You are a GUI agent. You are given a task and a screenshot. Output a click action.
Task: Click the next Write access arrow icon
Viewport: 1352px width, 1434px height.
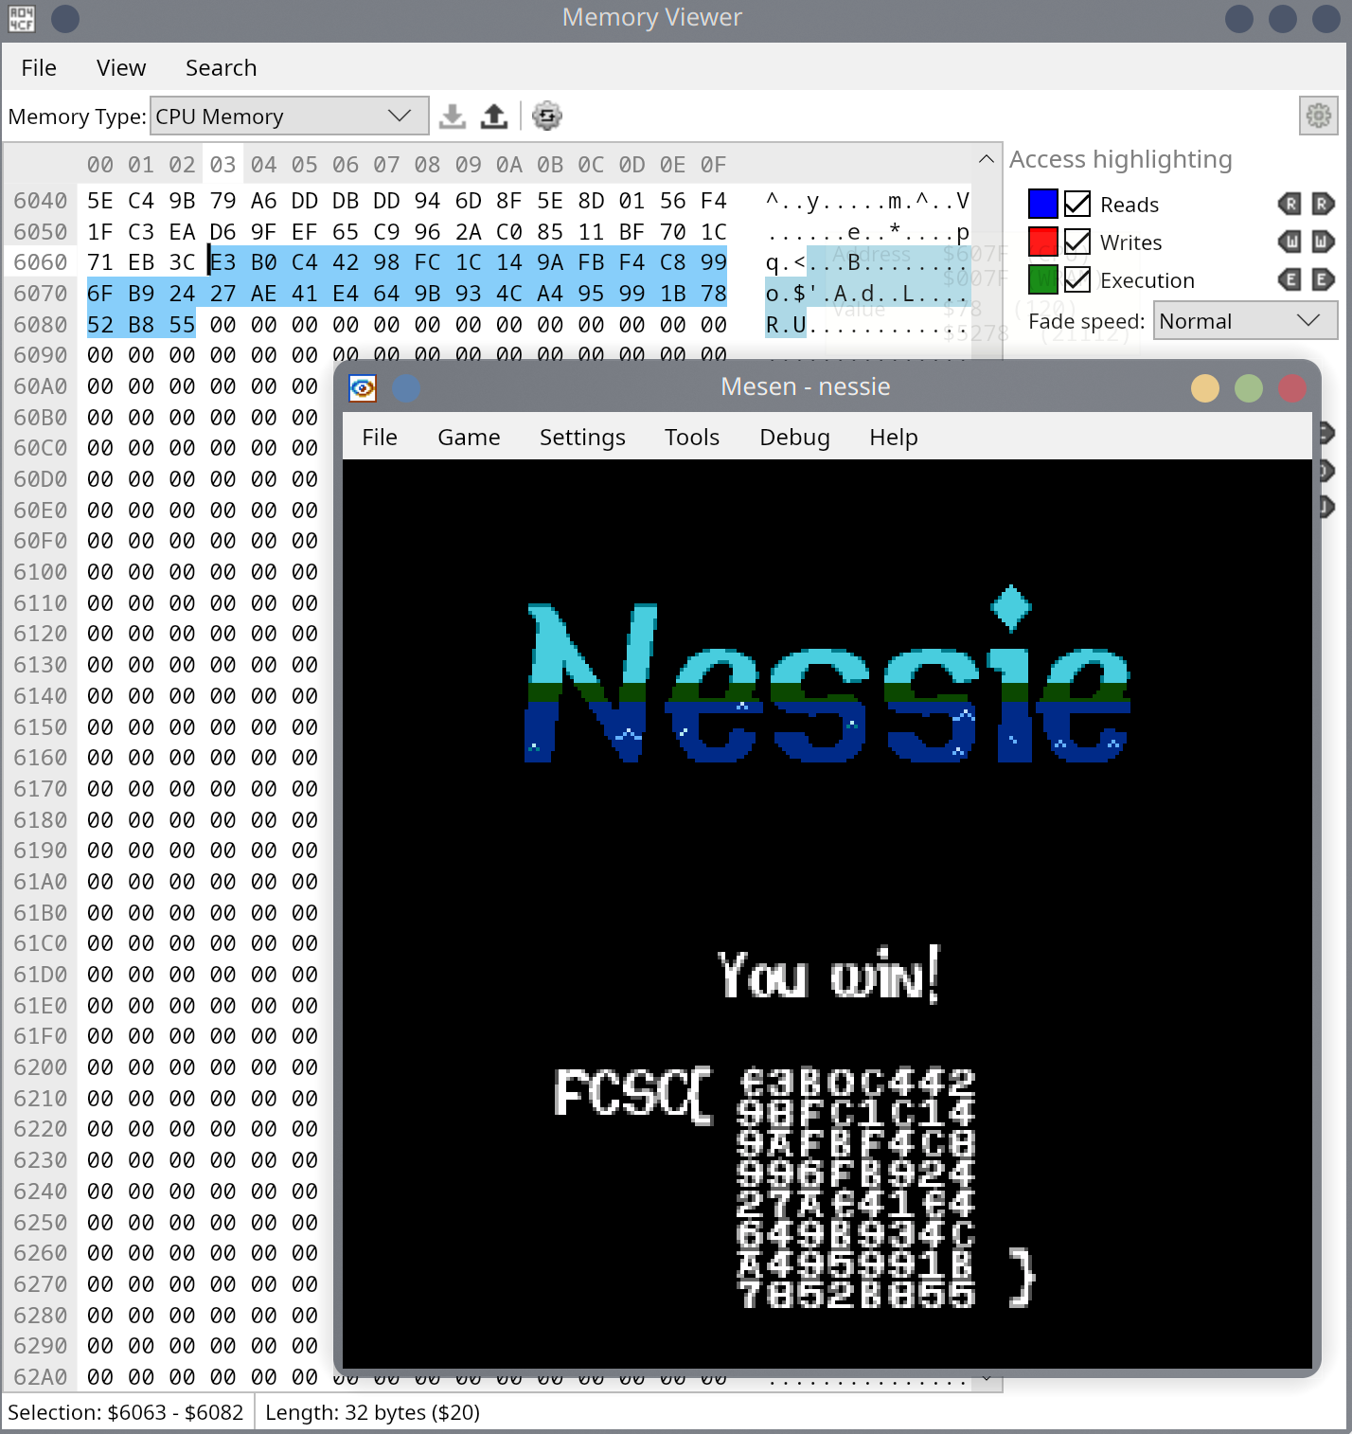tap(1323, 241)
